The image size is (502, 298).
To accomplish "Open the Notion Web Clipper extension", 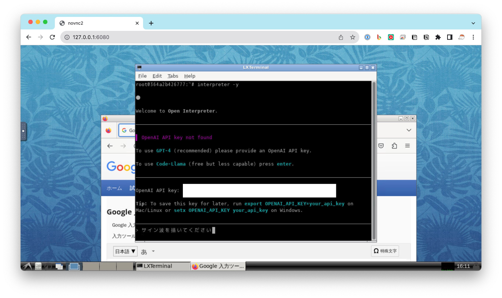I will tap(426, 37).
